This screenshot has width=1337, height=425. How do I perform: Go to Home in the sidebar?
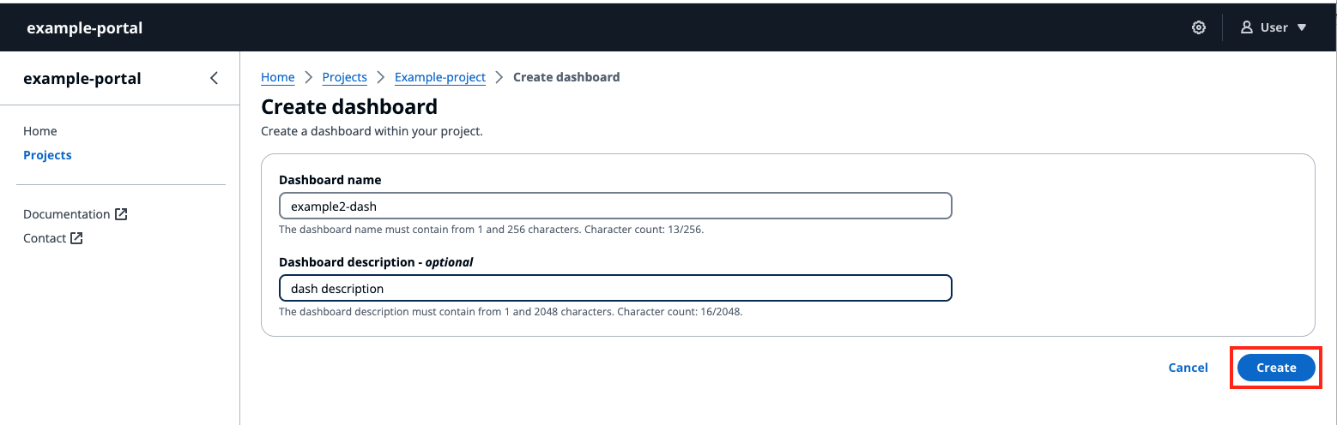[40, 131]
